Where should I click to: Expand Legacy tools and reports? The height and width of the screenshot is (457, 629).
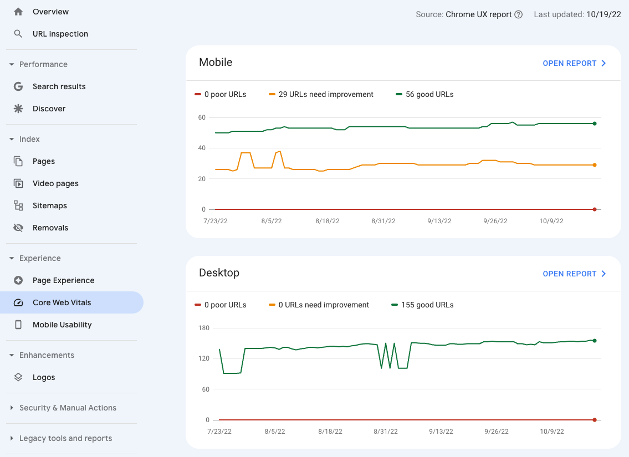point(12,438)
